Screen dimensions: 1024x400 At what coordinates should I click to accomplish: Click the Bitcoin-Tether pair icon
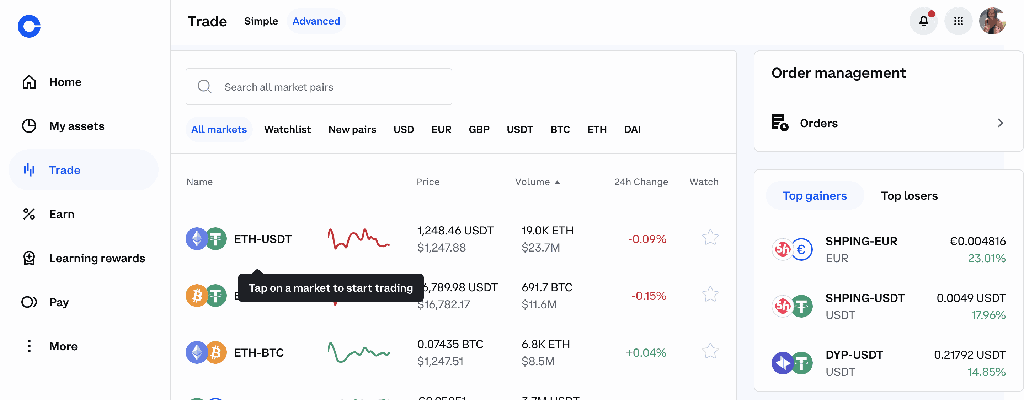pos(206,296)
